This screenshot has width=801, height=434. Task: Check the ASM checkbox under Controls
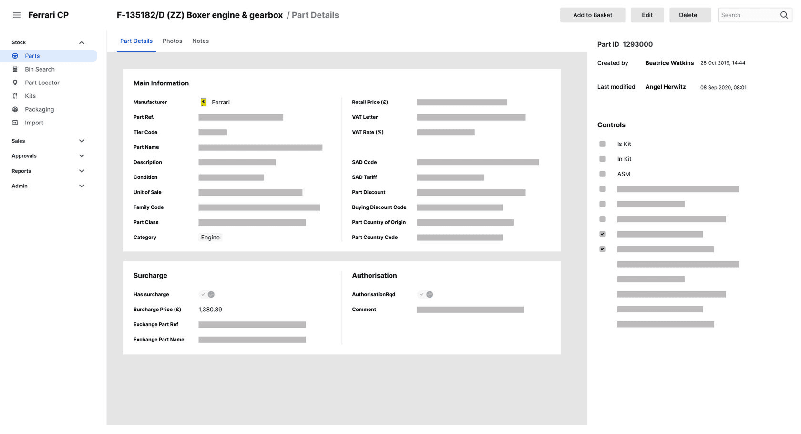pos(602,174)
